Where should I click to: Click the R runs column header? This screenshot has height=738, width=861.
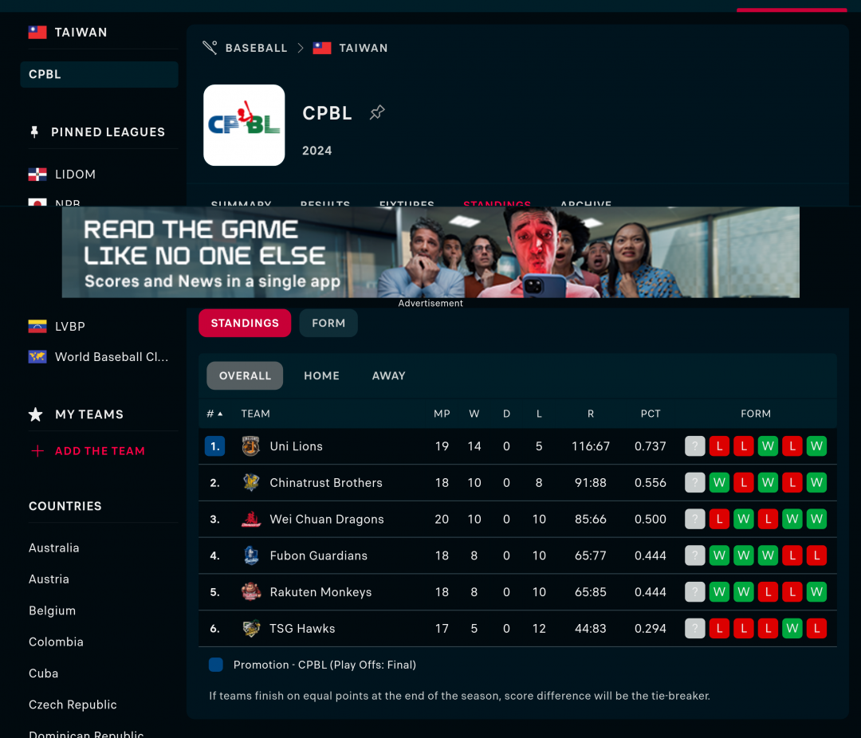point(591,414)
